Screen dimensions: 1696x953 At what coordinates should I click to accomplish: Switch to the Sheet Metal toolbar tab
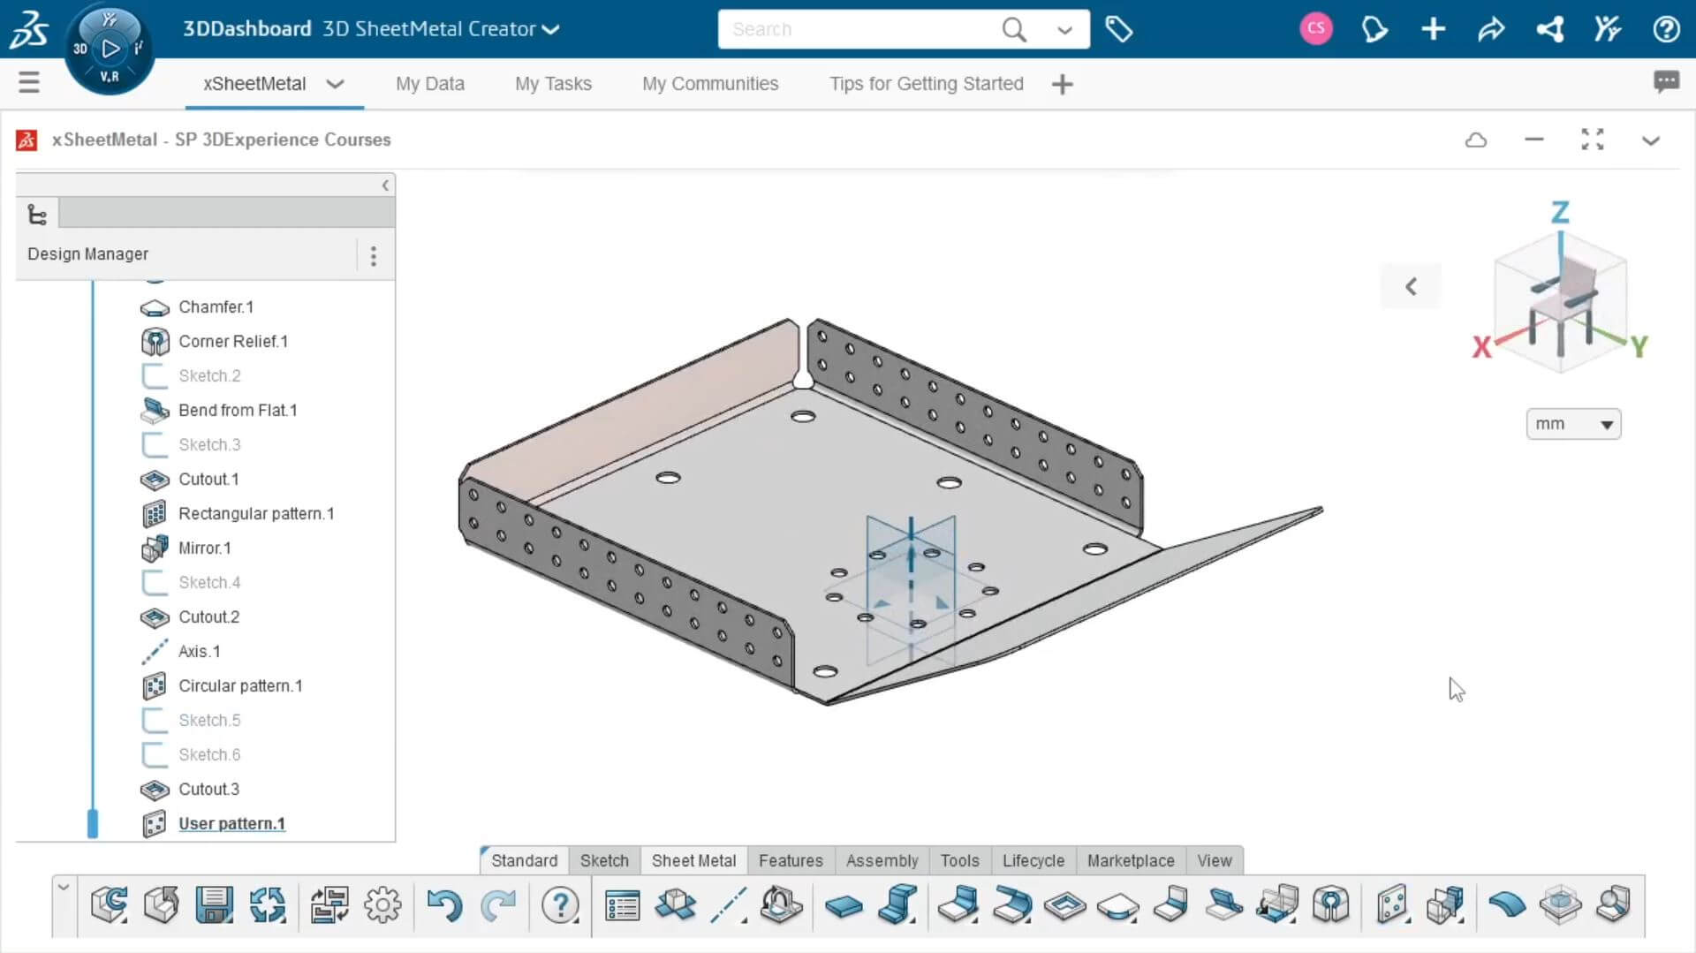[x=693, y=860]
